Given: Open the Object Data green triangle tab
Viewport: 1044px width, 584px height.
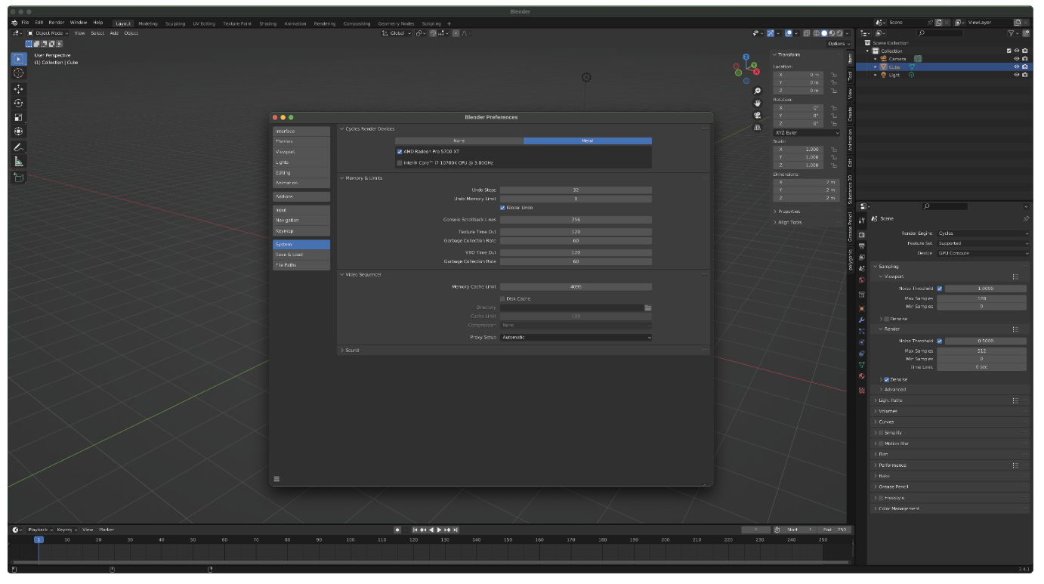Looking at the screenshot, I should click(x=862, y=365).
